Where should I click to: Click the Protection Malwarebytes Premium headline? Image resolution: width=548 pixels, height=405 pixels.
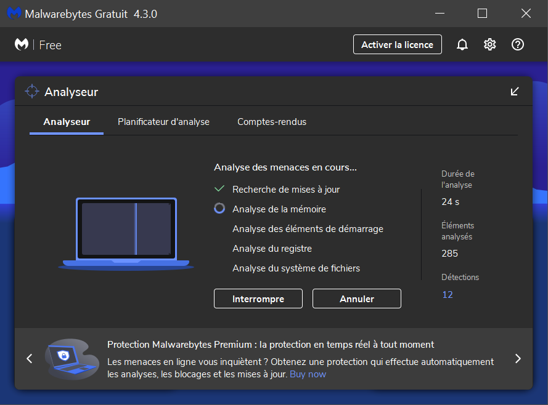click(x=271, y=345)
